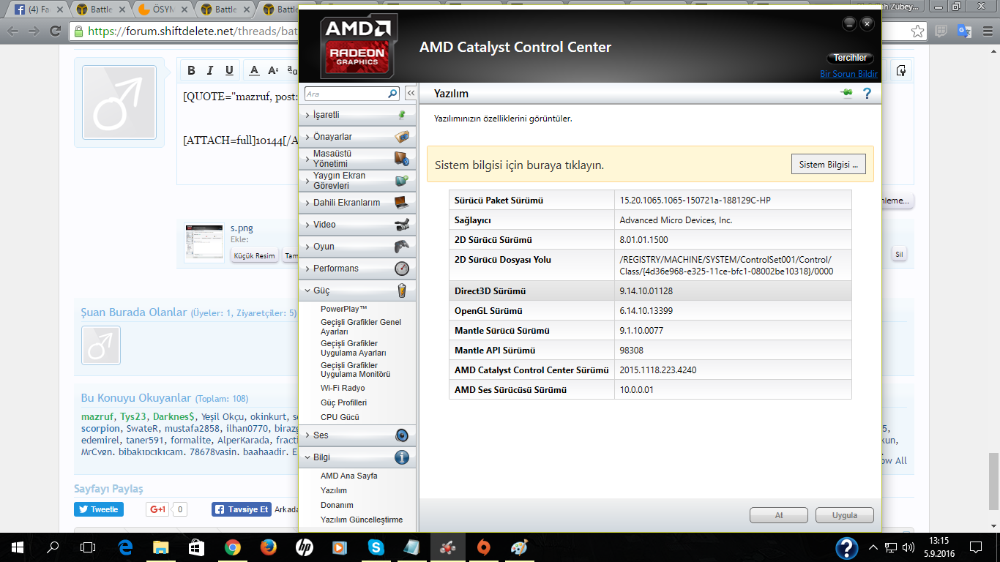Apply underline in the forum editor
Image resolution: width=1000 pixels, height=562 pixels.
pyautogui.click(x=229, y=70)
